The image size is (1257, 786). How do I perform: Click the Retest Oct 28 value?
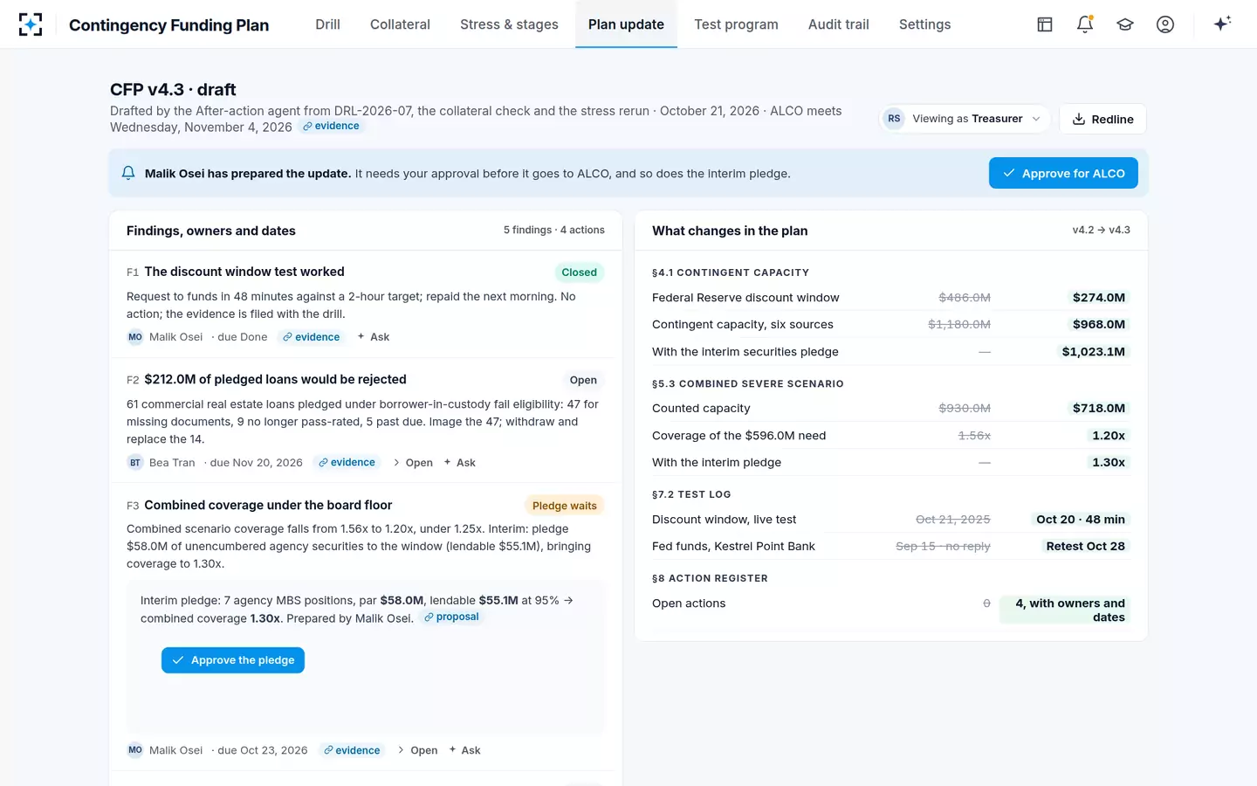click(1085, 547)
